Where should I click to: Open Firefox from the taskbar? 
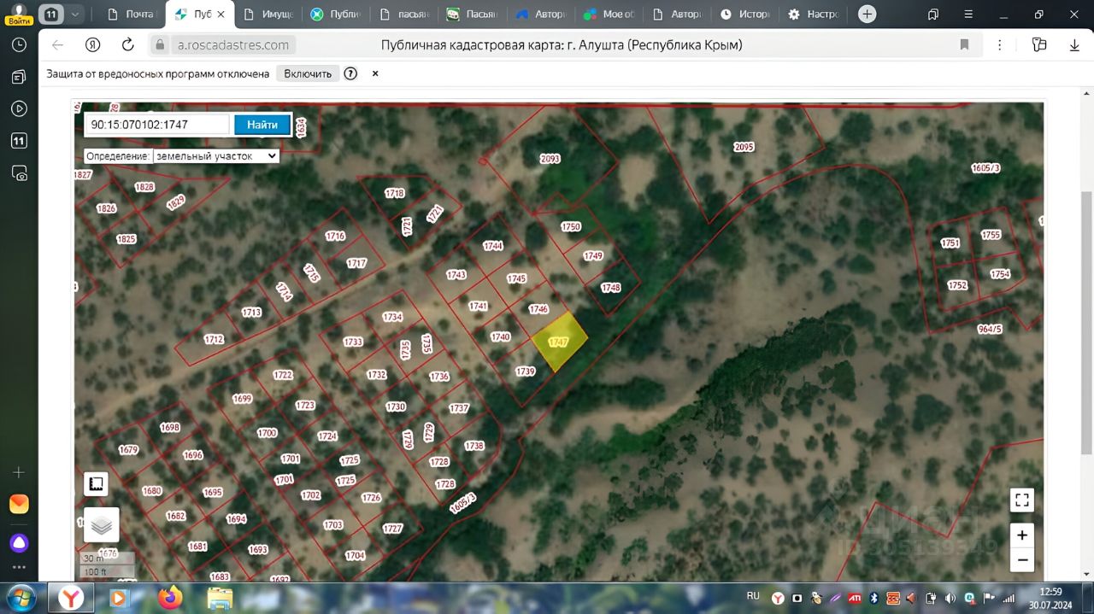coord(170,598)
